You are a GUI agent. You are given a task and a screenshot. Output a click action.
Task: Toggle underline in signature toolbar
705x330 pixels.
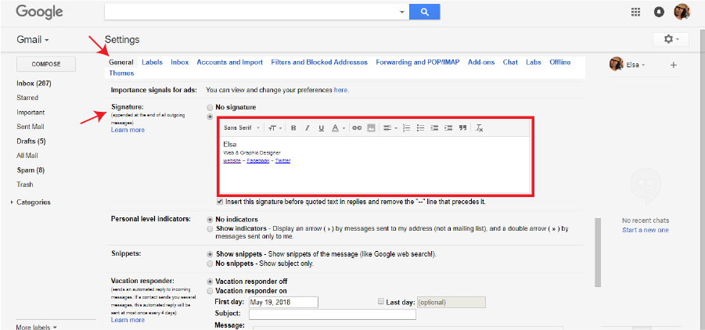pos(321,128)
